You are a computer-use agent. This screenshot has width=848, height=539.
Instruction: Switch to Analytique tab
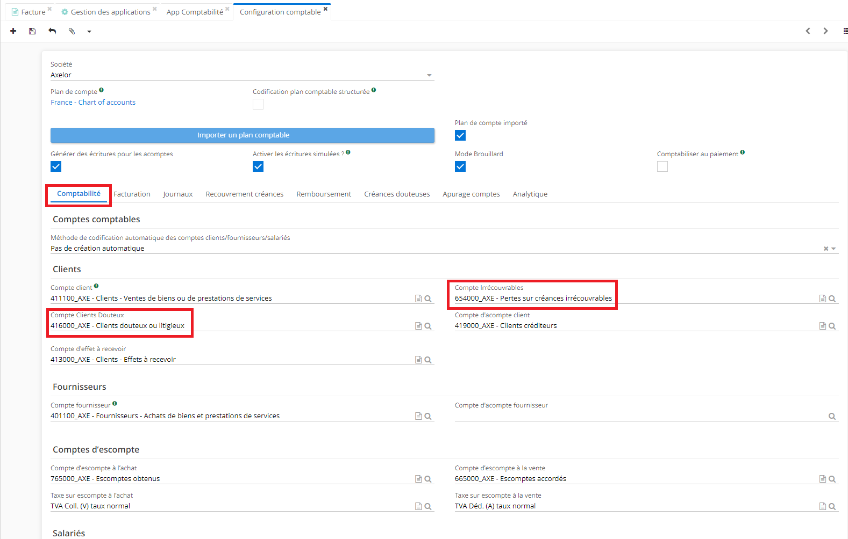coord(530,194)
